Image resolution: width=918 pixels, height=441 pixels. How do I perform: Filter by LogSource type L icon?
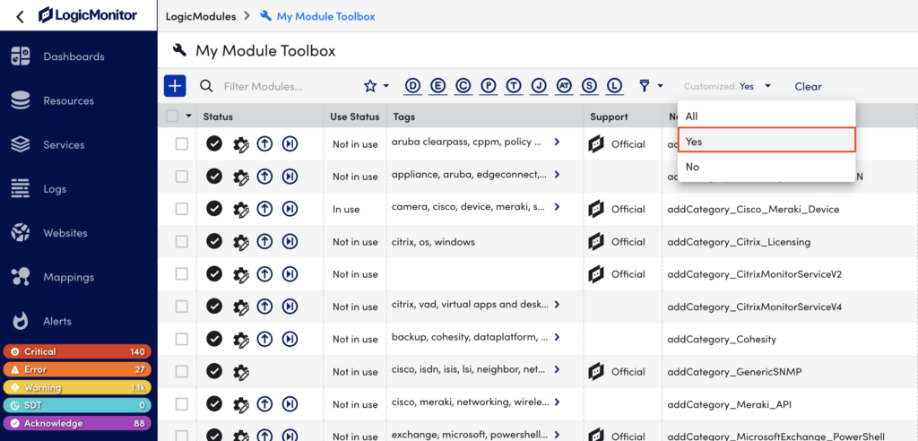tap(614, 86)
